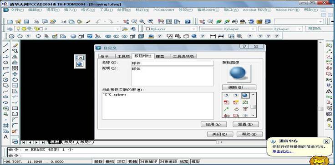The image size is (335, 165).
Task: Click the blue Help question mark icon
Action: pos(188,21)
